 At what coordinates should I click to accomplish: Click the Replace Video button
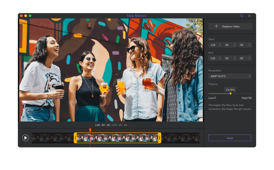click(230, 26)
